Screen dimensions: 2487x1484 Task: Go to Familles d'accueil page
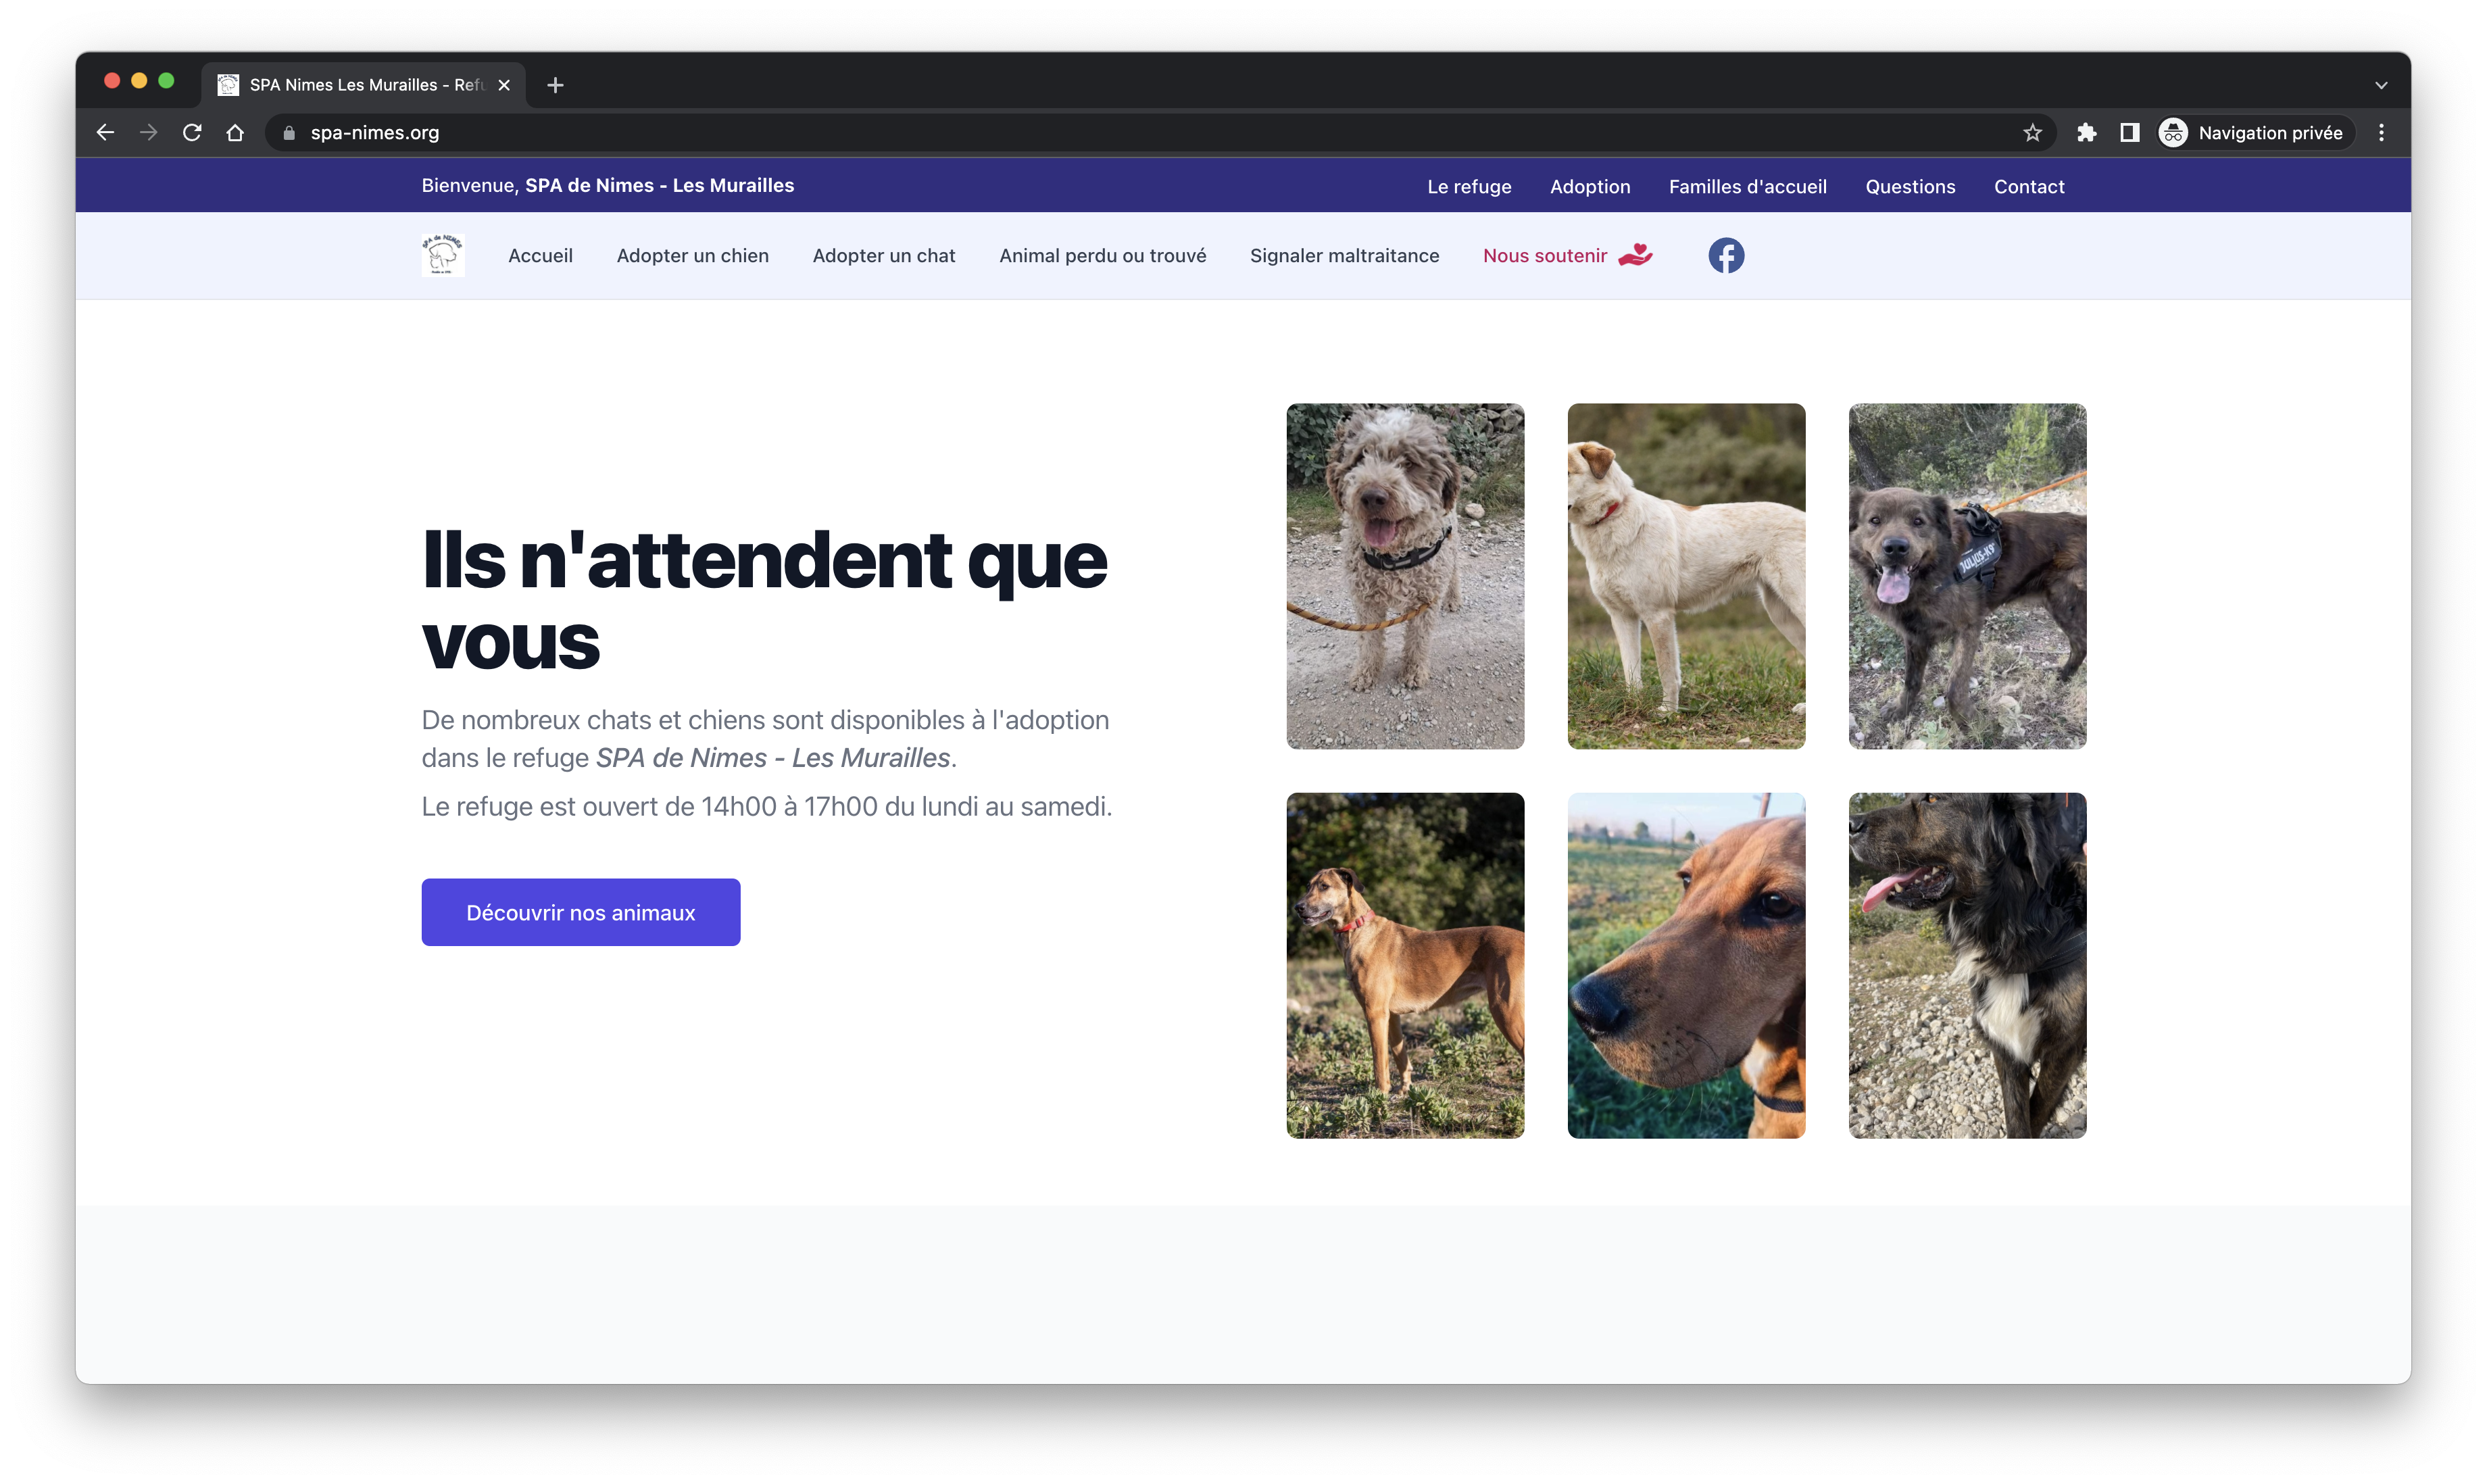click(1747, 187)
